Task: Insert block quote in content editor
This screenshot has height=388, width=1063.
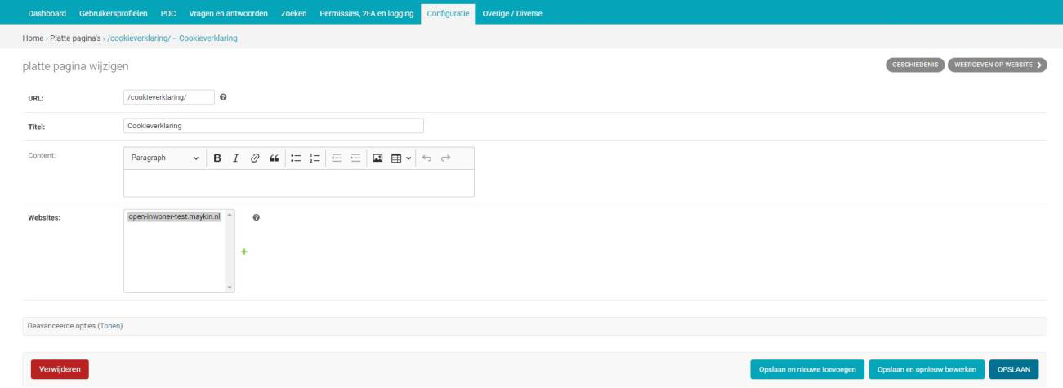Action: point(272,158)
